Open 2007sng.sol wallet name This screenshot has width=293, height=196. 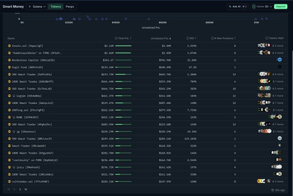point(28,110)
